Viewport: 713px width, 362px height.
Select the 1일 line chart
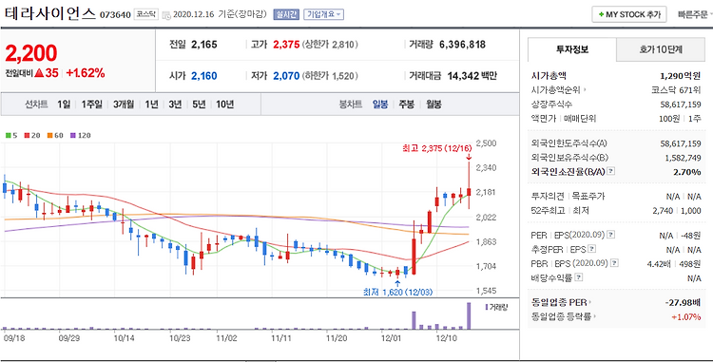pyautogui.click(x=64, y=105)
